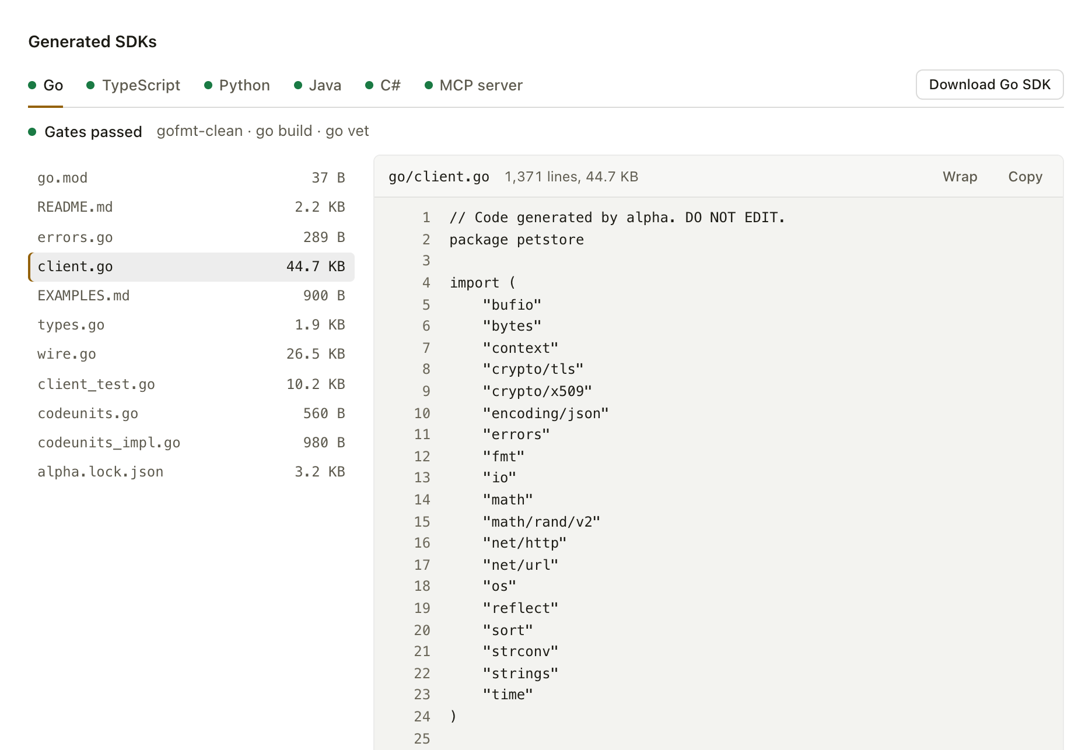Click code line 1 generated-by comment
Viewport: 1092px width, 750px height.
pyautogui.click(x=617, y=218)
